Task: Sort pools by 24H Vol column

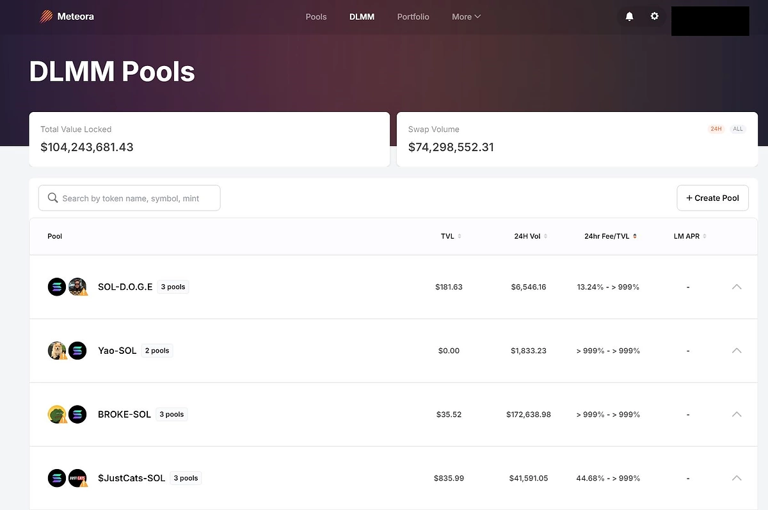Action: [x=531, y=236]
